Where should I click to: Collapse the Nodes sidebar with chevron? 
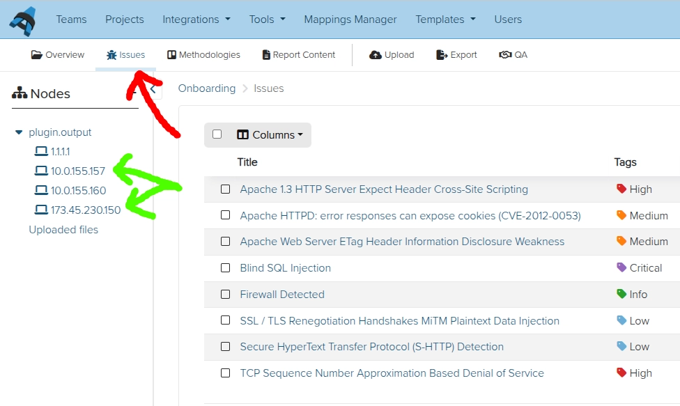click(x=153, y=89)
